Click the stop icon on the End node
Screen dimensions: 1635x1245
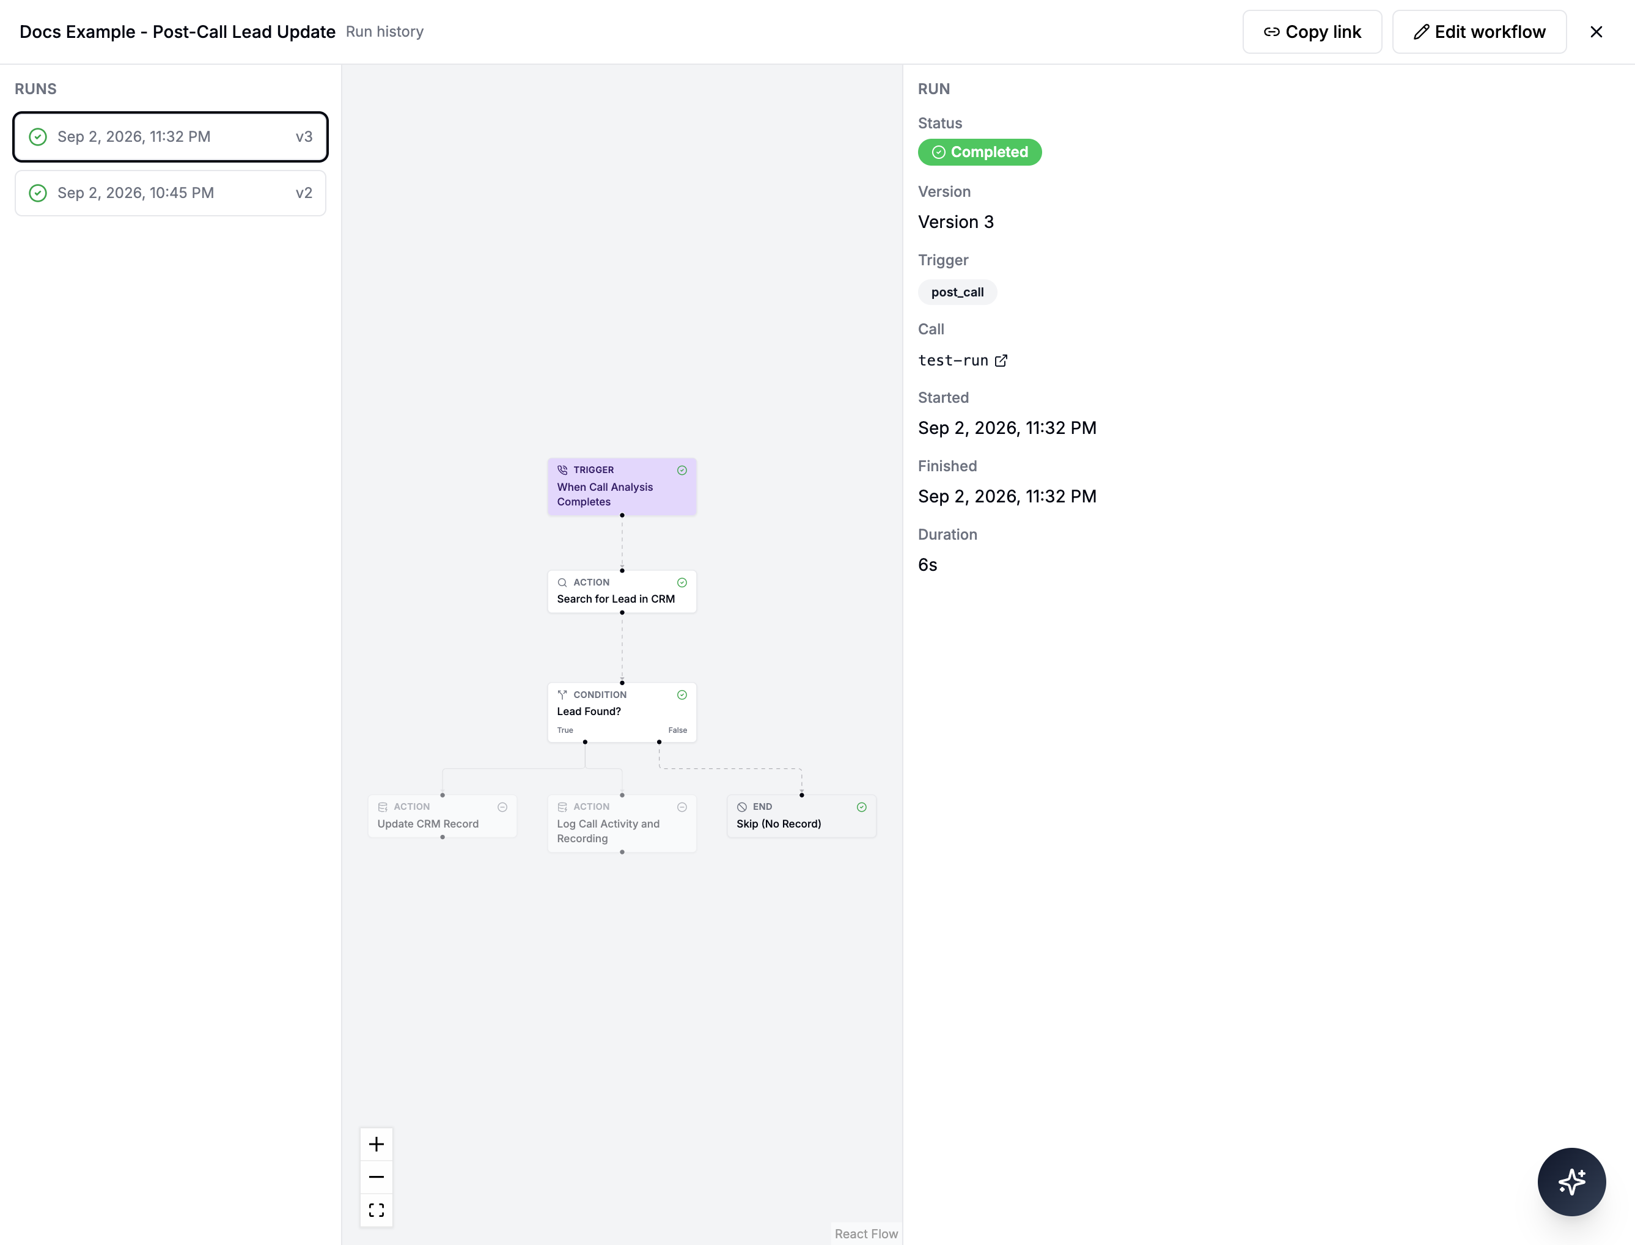742,807
